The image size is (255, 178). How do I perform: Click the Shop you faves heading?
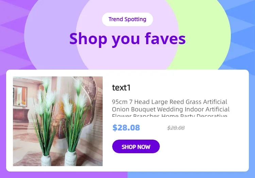(128, 39)
